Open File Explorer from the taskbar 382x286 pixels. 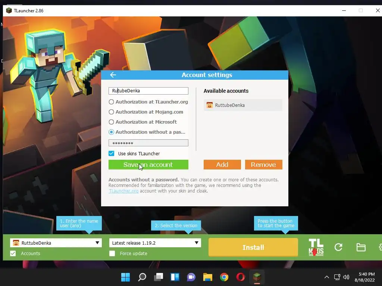click(208, 277)
